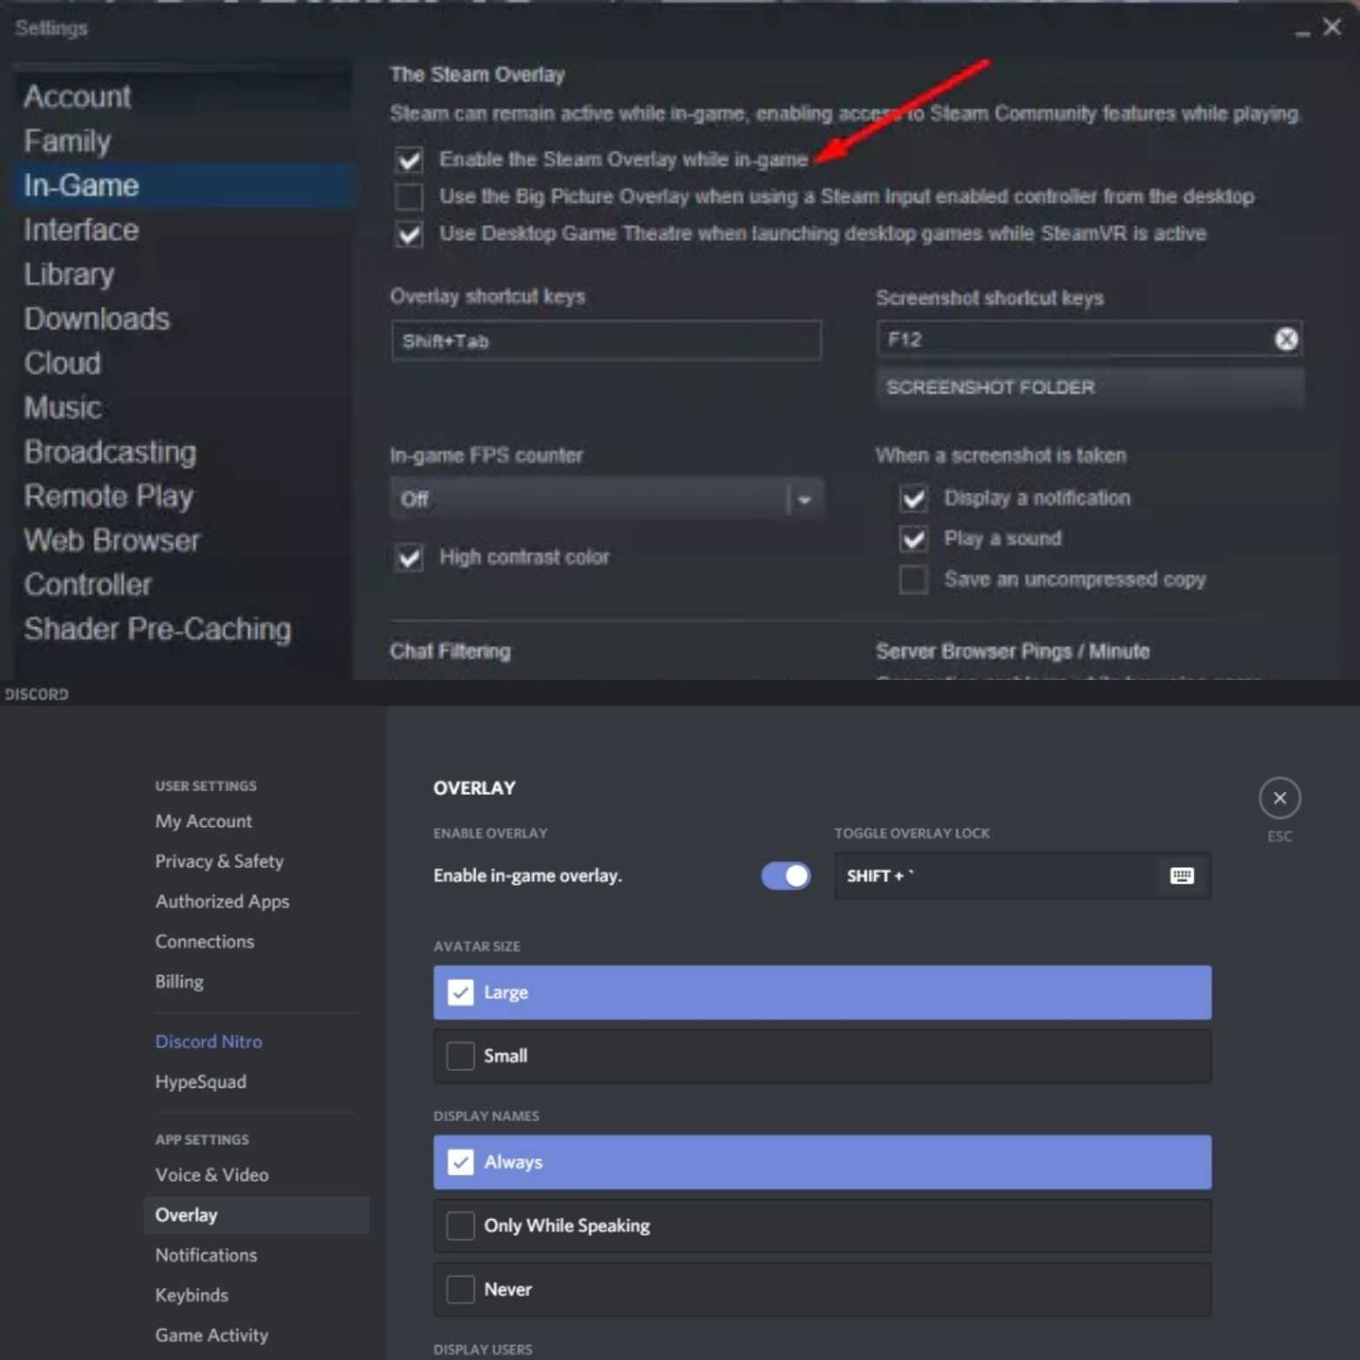Open Broadcasting settings
Screen dimensions: 1360x1360
coord(110,452)
